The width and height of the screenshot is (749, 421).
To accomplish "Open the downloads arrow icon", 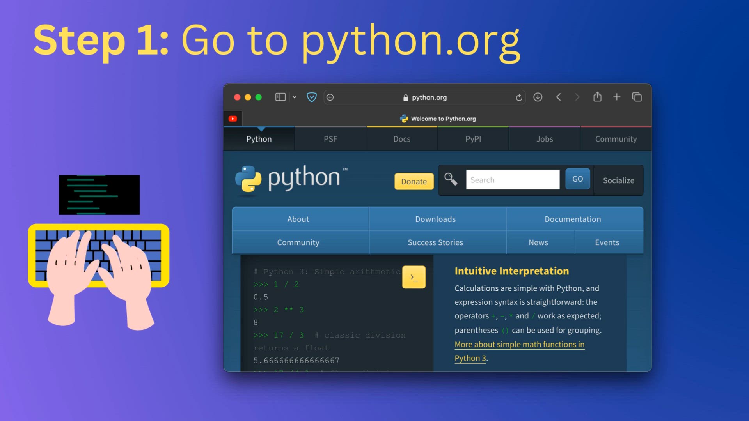I will [x=538, y=97].
